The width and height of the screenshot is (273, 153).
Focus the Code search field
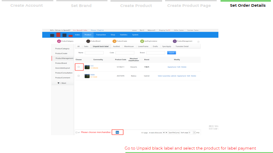(125, 53)
